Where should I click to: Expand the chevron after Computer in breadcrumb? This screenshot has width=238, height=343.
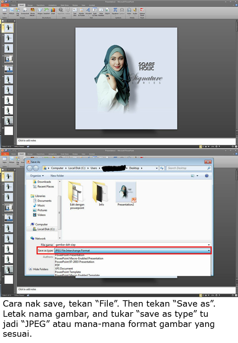(66, 168)
